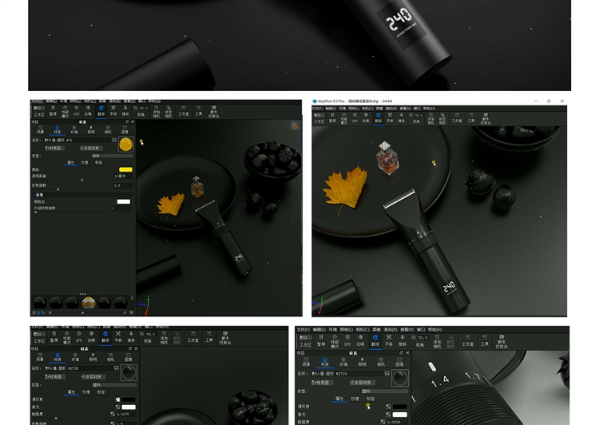Toggle Pause (暂停) in yellow-material window

pyautogui.click(x=53, y=111)
